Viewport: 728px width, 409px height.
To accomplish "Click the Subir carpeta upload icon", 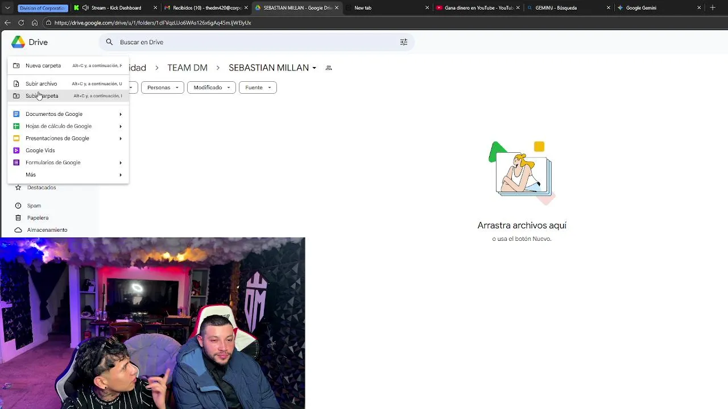I will tap(16, 95).
